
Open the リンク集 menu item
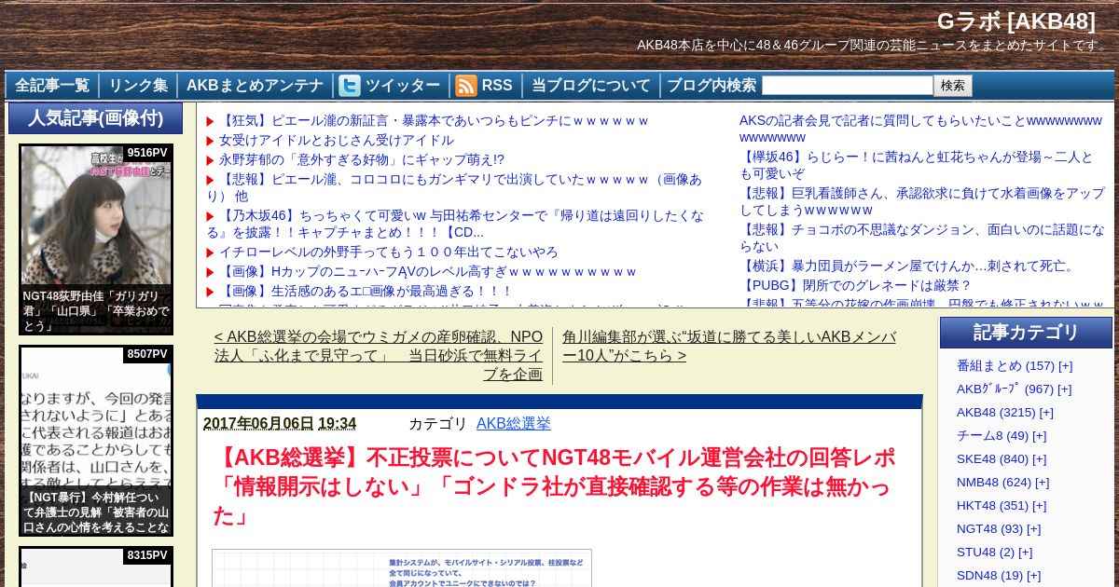coord(138,86)
